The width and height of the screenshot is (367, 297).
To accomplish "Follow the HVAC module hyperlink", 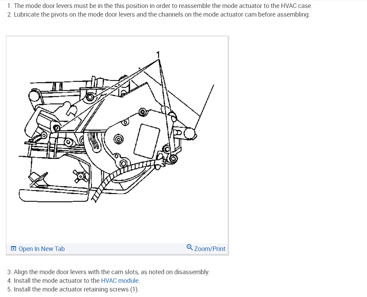I will 120,280.
